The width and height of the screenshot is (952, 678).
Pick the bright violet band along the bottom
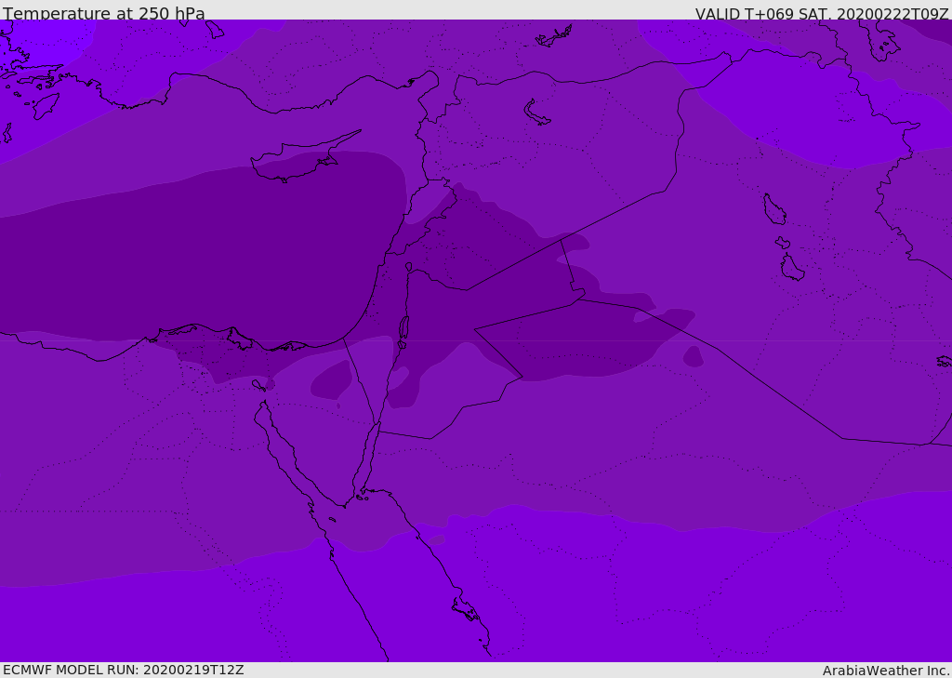558,605
